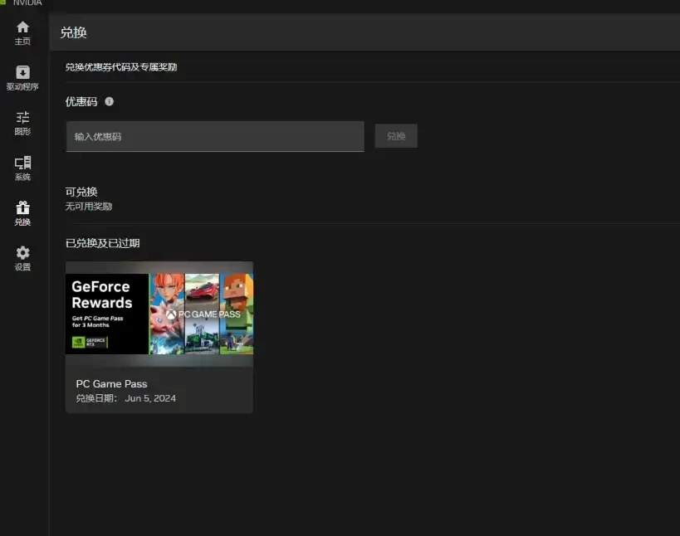
Task: Open the 主页 home icon in sidebar
Action: click(22, 27)
